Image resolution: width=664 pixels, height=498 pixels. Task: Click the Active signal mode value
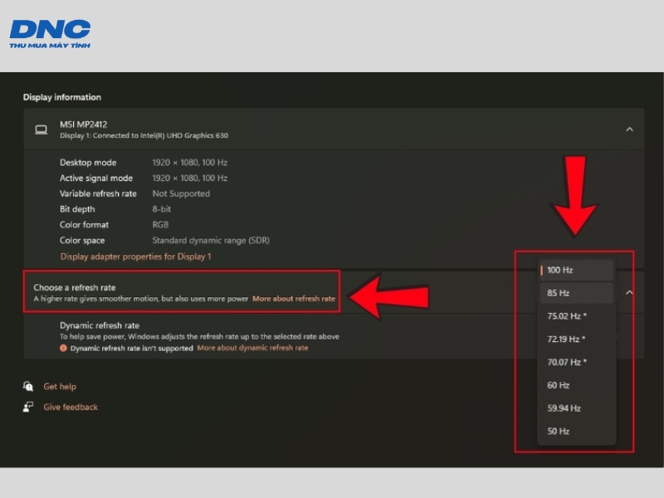tap(190, 178)
